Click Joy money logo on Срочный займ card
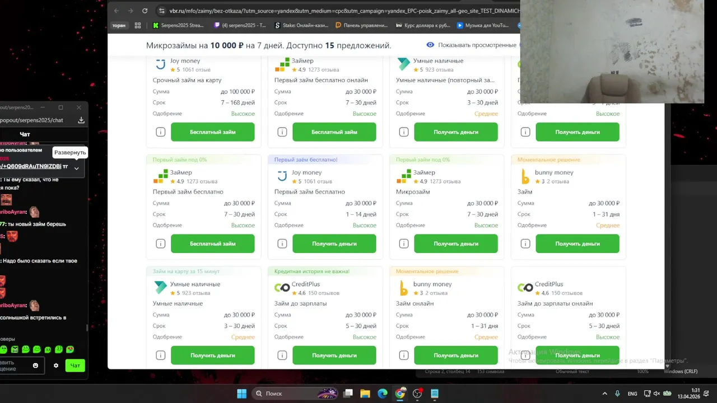 (160, 64)
